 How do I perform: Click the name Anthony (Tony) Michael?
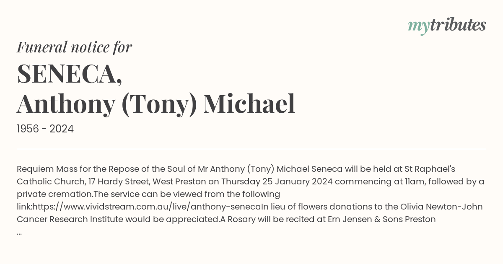coord(156,104)
